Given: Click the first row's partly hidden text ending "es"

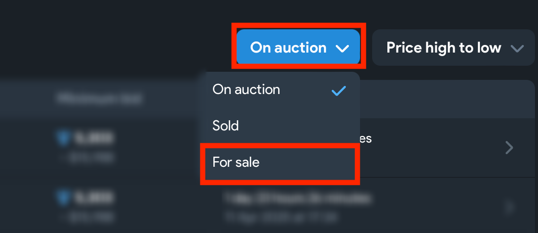Looking at the screenshot, I should (x=366, y=139).
